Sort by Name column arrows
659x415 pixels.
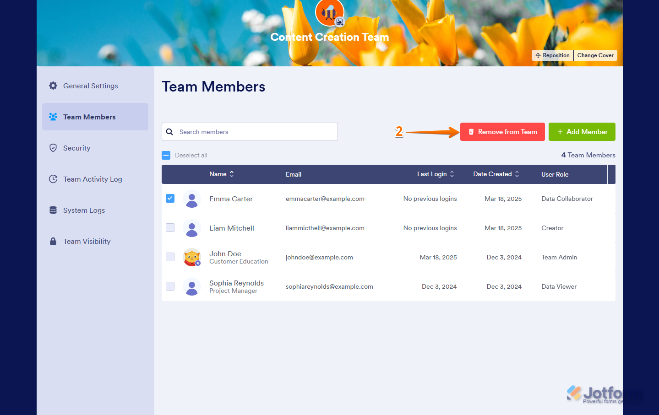pyautogui.click(x=232, y=174)
